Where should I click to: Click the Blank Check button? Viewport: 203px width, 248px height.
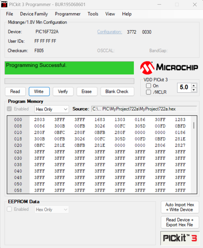[117, 91]
